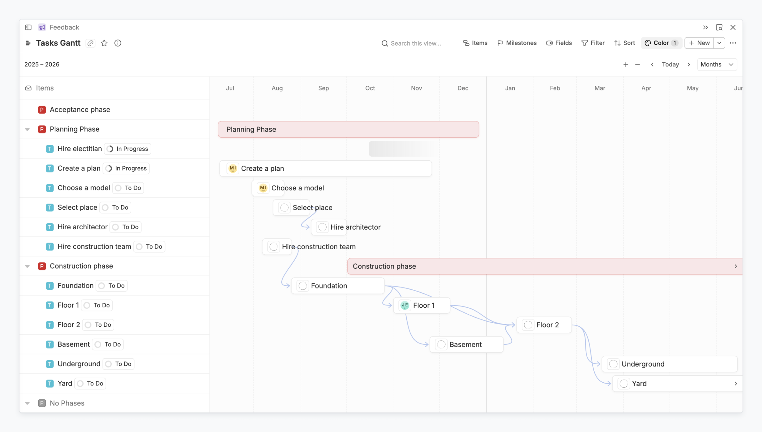The image size is (762, 432).
Task: Open the Months scale dropdown
Action: point(717,65)
